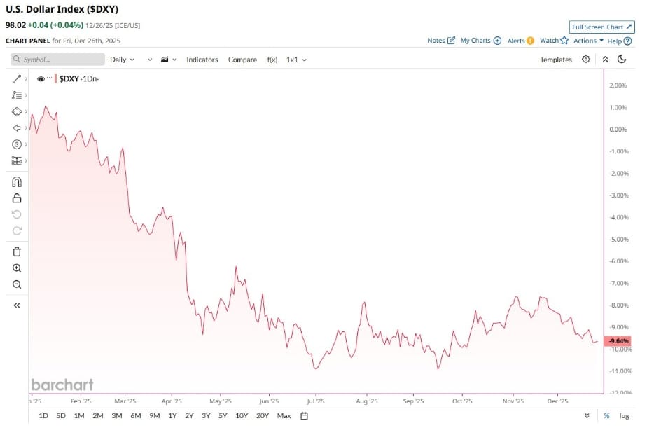This screenshot has height=428, width=647.
Task: Switch to dark mode with moon icon
Action: (x=622, y=60)
